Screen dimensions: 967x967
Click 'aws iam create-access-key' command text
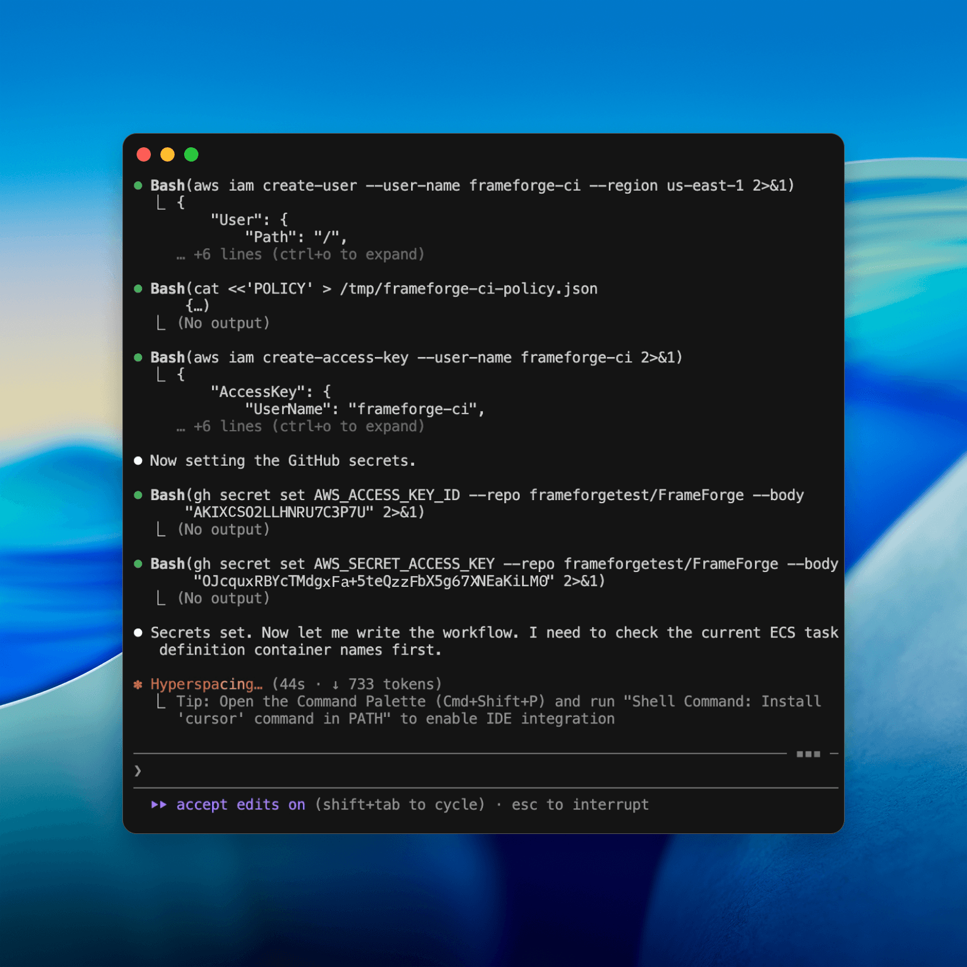tap(301, 358)
